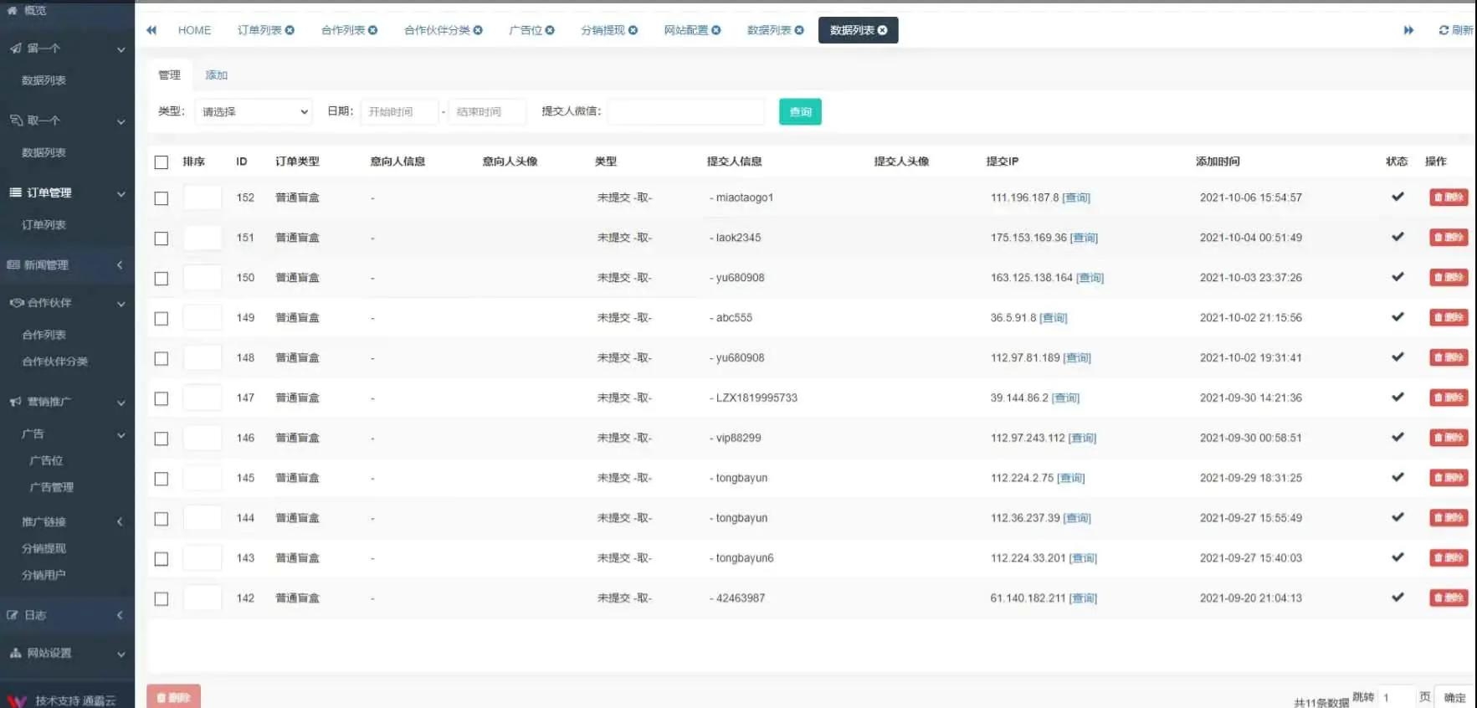Click 查询 link next to IP 111.196.187.8
1477x708 pixels.
(1076, 198)
